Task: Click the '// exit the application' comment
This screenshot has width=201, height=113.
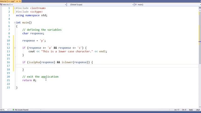Action: (x=41, y=77)
